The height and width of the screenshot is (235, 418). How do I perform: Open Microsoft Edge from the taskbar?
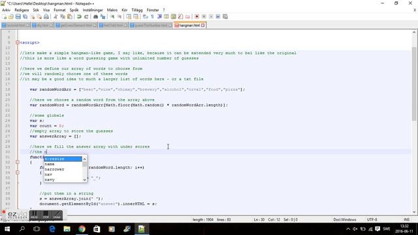pos(52,229)
